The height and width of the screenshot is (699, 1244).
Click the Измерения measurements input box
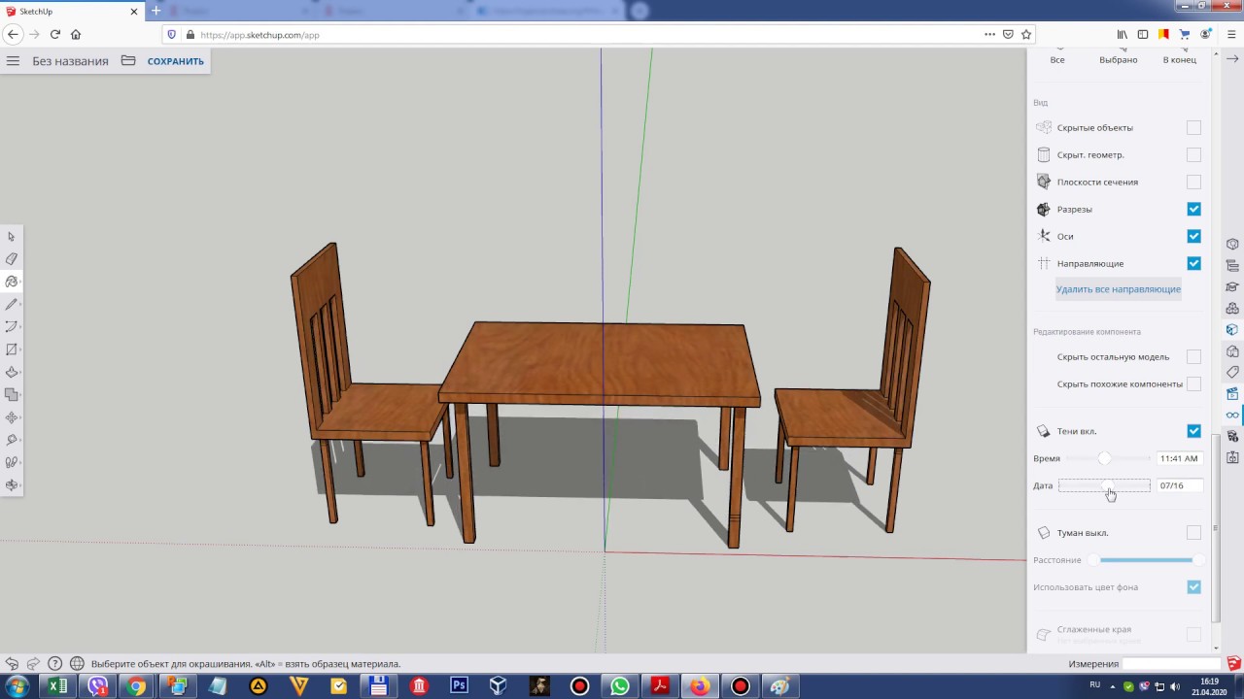coord(1170,664)
